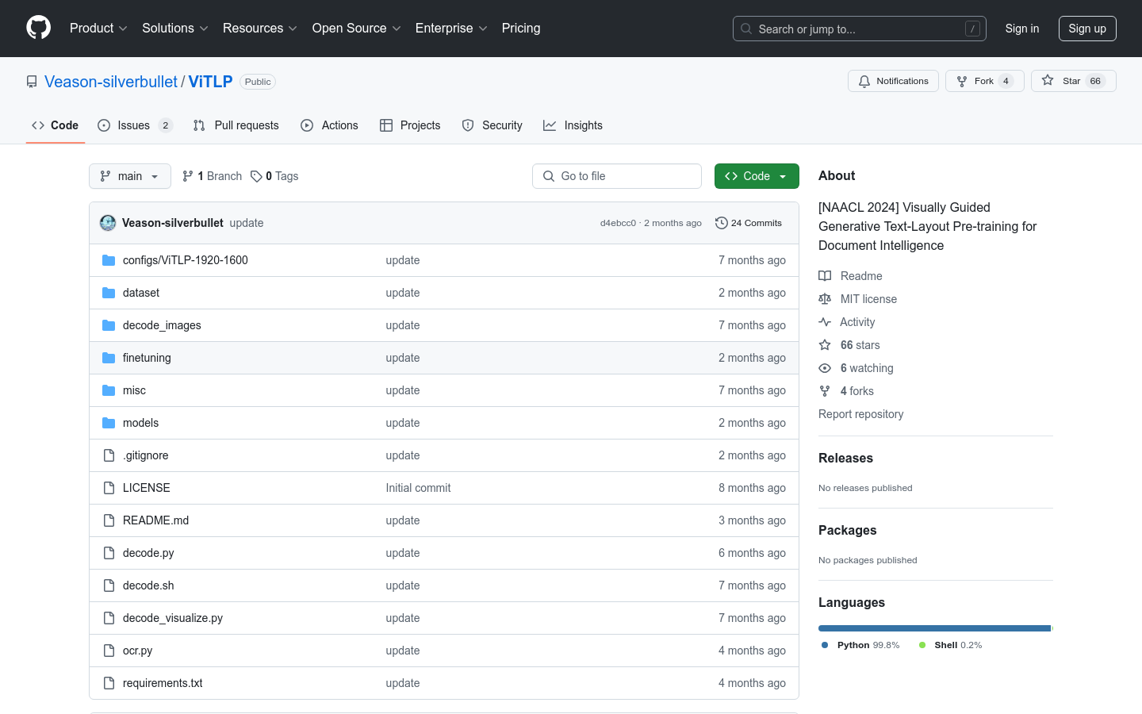The image size is (1142, 714).
Task: Click the Go to file search field
Action: (617, 176)
